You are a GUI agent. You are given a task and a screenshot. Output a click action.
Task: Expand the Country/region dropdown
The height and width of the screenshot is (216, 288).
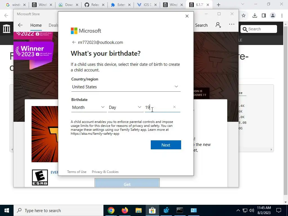[126, 87]
